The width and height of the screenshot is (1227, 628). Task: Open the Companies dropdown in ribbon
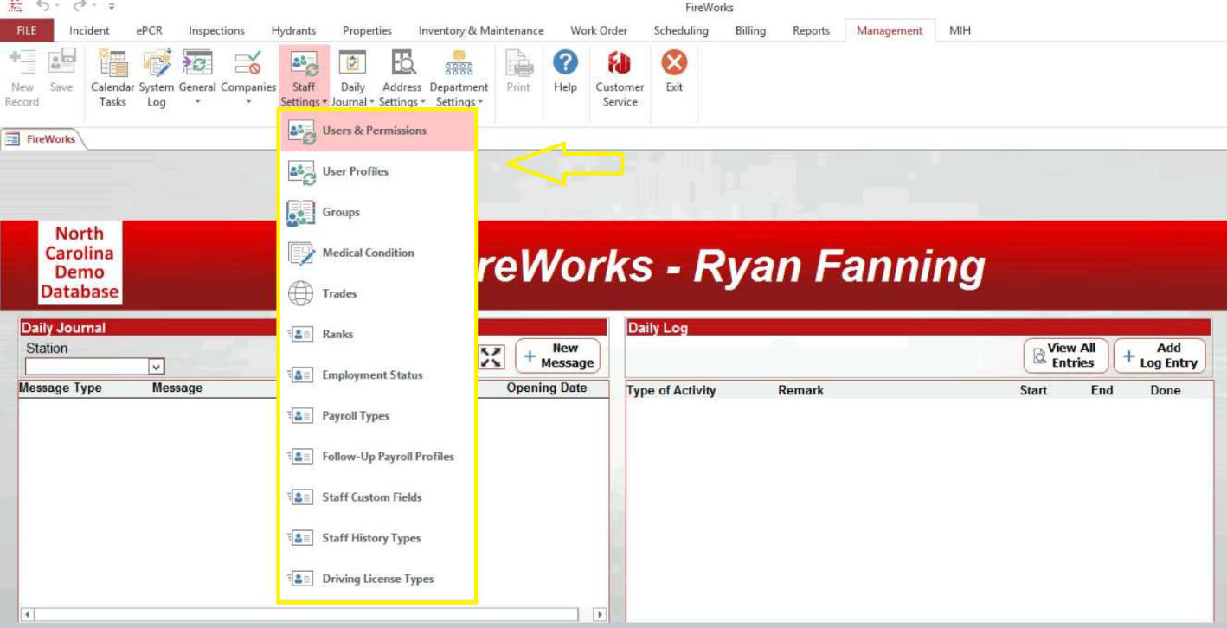pyautogui.click(x=248, y=80)
